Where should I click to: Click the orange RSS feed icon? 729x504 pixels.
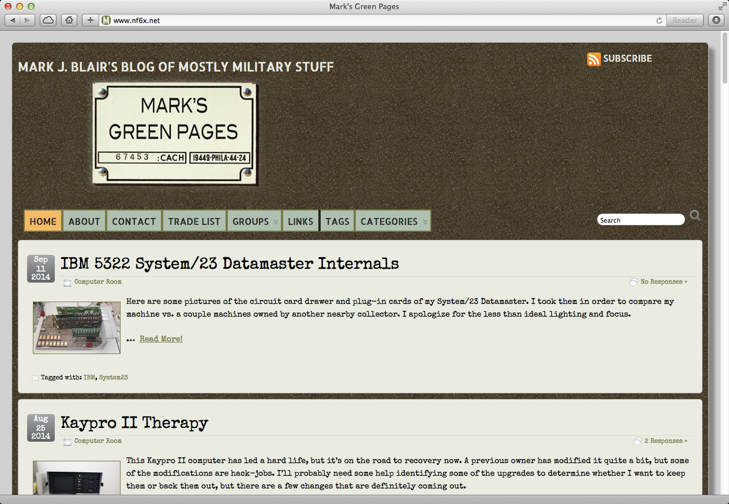pos(593,59)
